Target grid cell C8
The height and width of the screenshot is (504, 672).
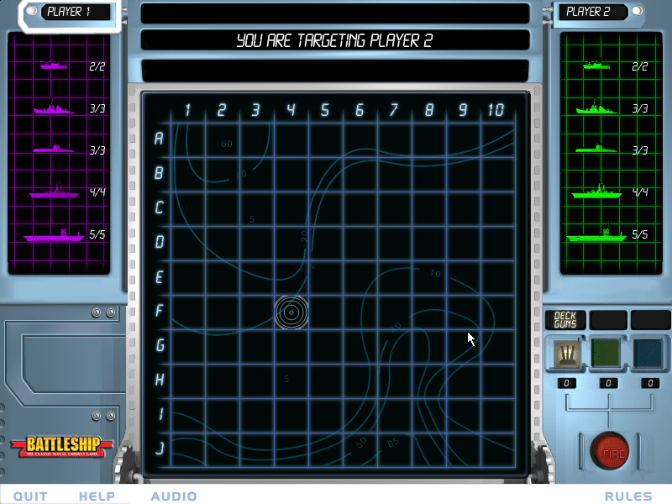coord(429,208)
